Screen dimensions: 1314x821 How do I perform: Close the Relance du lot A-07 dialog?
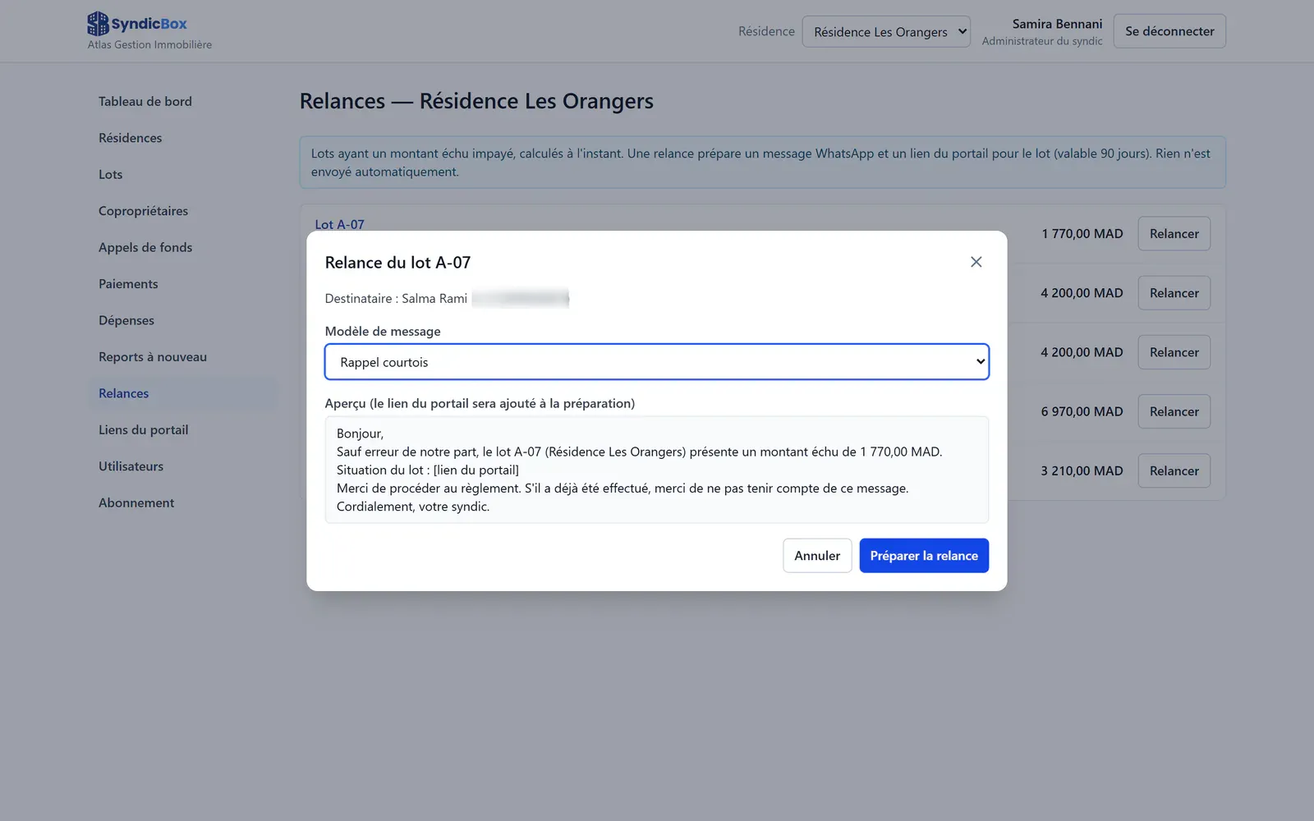pos(976,262)
